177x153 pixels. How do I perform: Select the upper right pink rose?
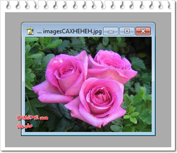(112, 66)
